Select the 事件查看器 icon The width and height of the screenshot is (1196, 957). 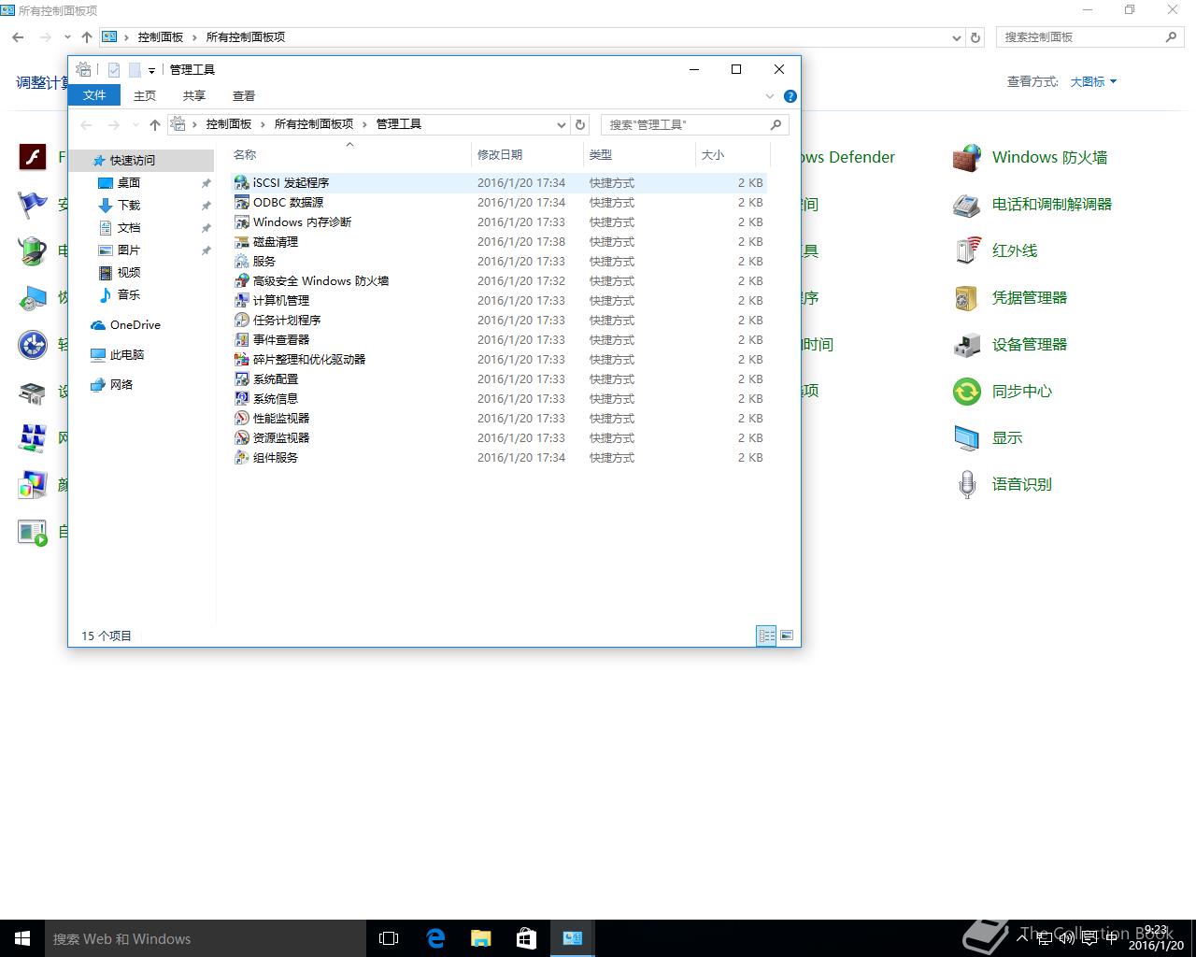point(242,339)
